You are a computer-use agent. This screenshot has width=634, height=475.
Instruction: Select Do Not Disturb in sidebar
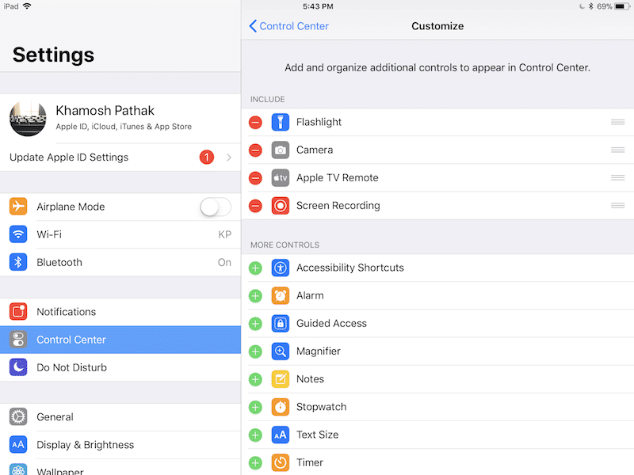[120, 367]
